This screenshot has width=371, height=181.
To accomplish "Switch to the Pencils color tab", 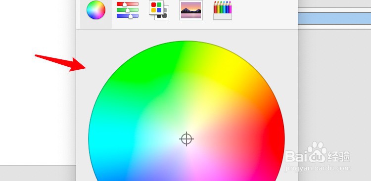I will point(223,10).
